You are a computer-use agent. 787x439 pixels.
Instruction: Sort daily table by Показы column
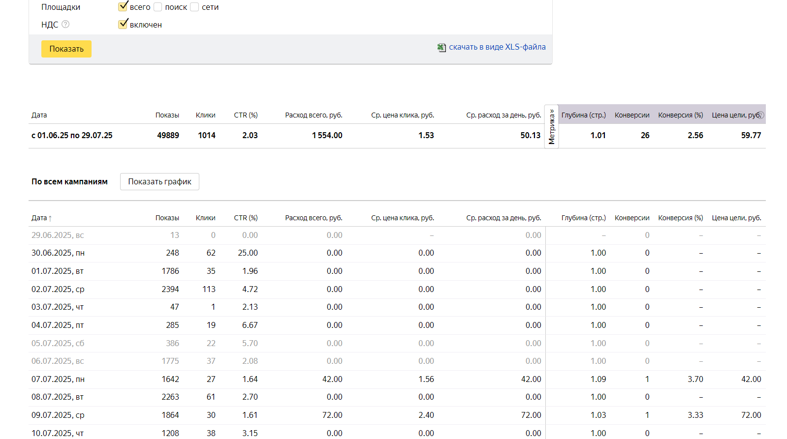167,218
